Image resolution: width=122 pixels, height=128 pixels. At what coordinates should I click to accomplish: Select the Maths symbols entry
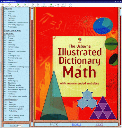[x=14, y=118]
